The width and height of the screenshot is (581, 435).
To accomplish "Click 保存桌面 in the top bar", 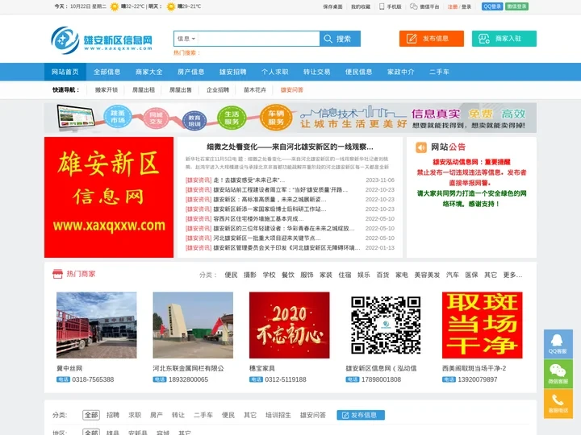I will pos(332,6).
